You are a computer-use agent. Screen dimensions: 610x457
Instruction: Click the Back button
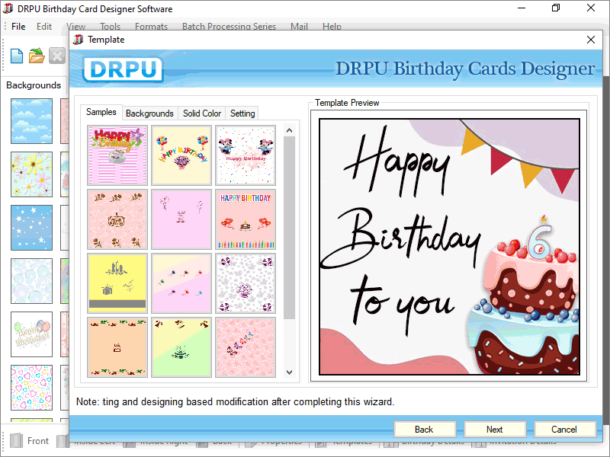[x=425, y=430]
